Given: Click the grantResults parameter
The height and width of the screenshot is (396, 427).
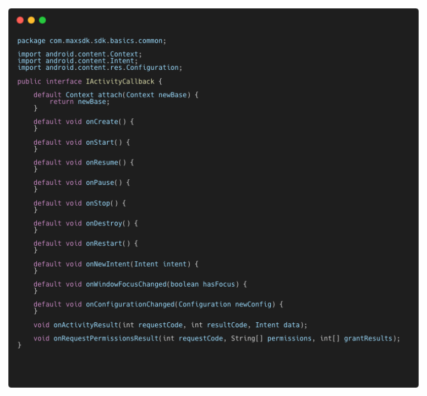Looking at the screenshot, I should 368,339.
